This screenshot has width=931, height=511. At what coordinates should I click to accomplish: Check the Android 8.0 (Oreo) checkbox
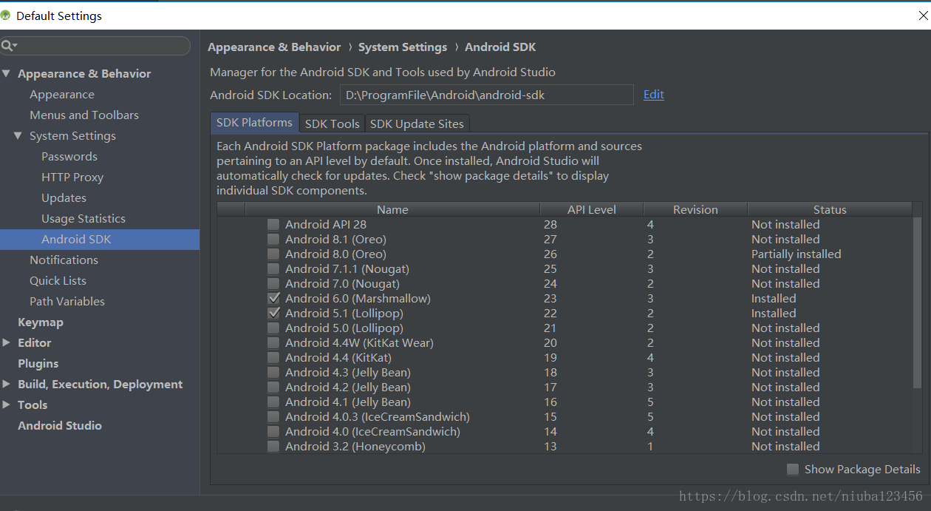tap(273, 254)
